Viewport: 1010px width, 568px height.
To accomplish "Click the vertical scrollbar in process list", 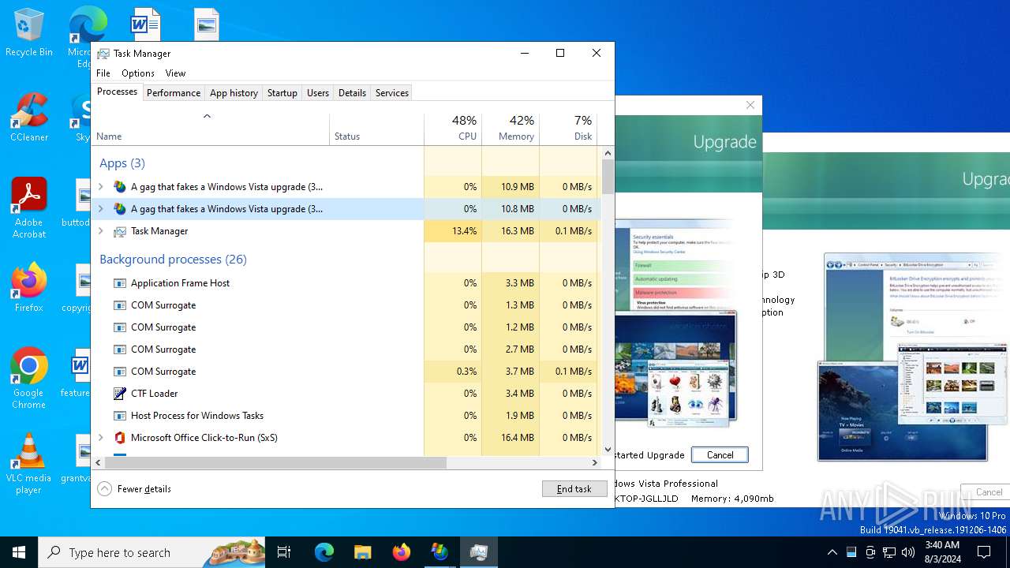I will point(608,177).
